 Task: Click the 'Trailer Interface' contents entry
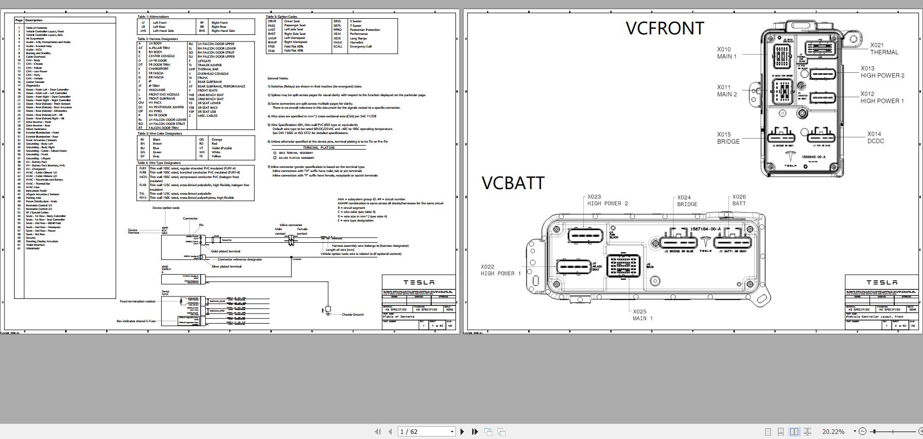[x=35, y=245]
